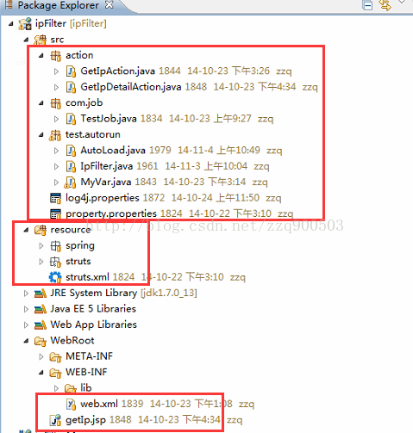The height and width of the screenshot is (433, 413).
Task: Close the Package Explorer tab
Action: click(109, 4)
